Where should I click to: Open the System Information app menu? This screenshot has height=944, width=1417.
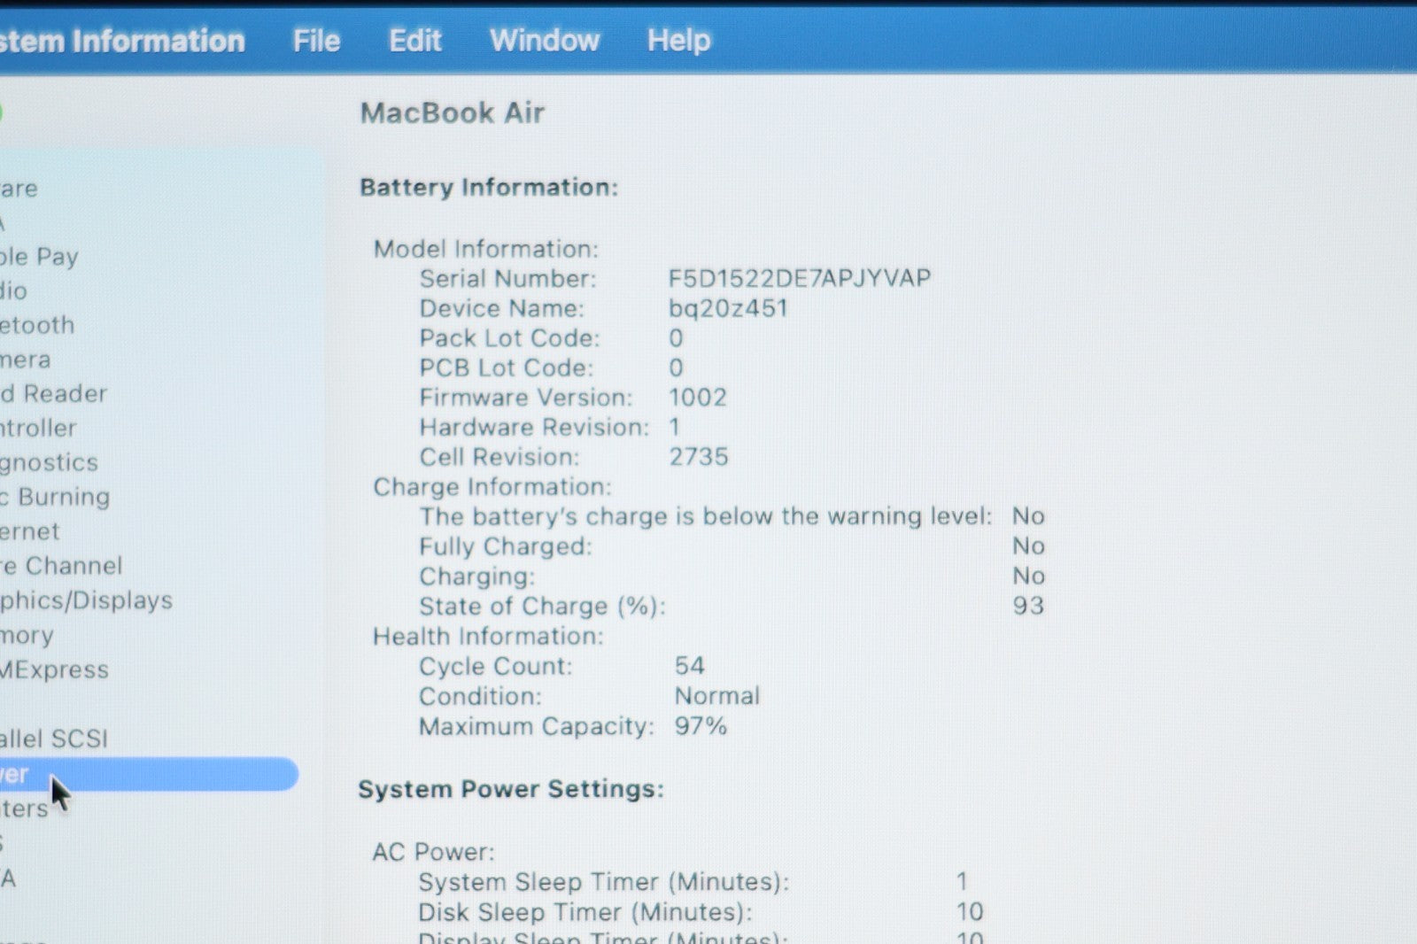click(x=122, y=41)
